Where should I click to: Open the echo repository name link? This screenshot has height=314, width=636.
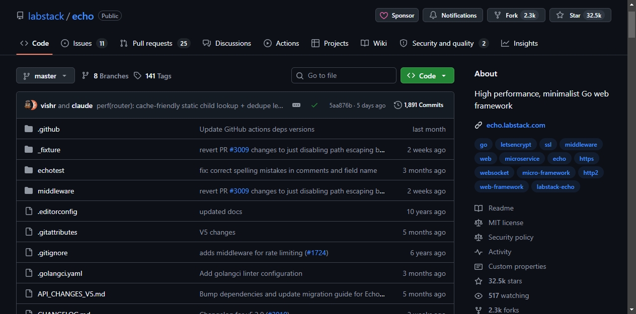tap(83, 16)
